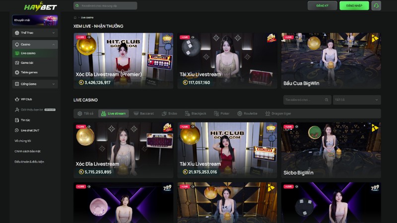This screenshot has height=223, width=397.
Task: Open the Khuyến mãi promotion banner
Action: click(x=35, y=20)
